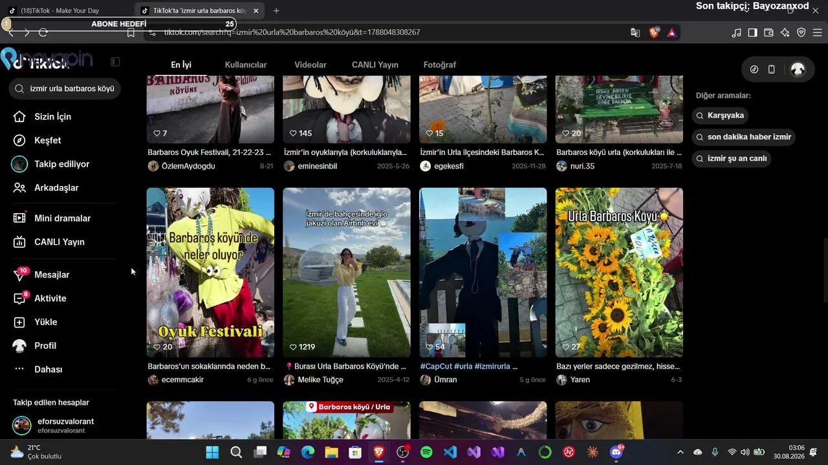Search suggestion son dakika haber izmir
The height and width of the screenshot is (465, 828).
pos(743,137)
